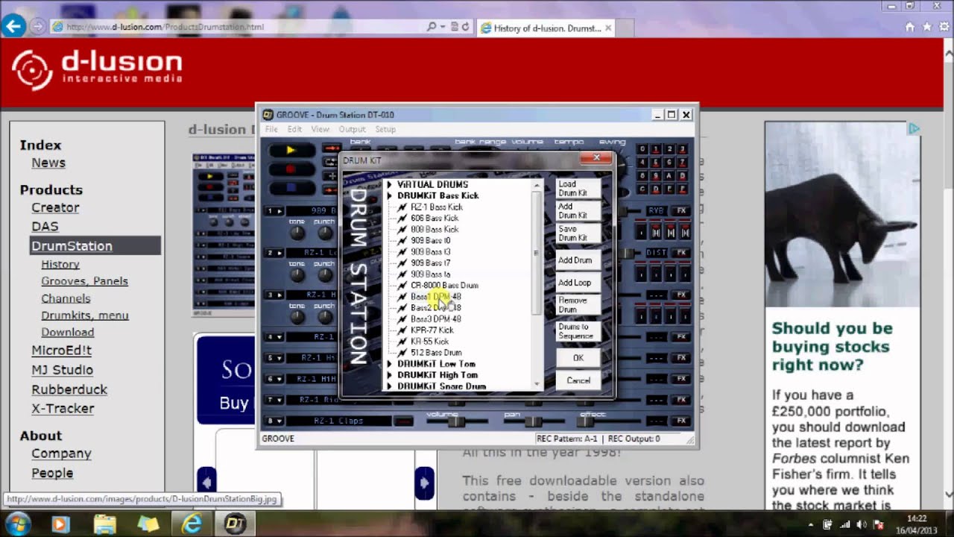954x537 pixels.
Task: Open the Output menu in Drum Station
Action: click(x=352, y=129)
